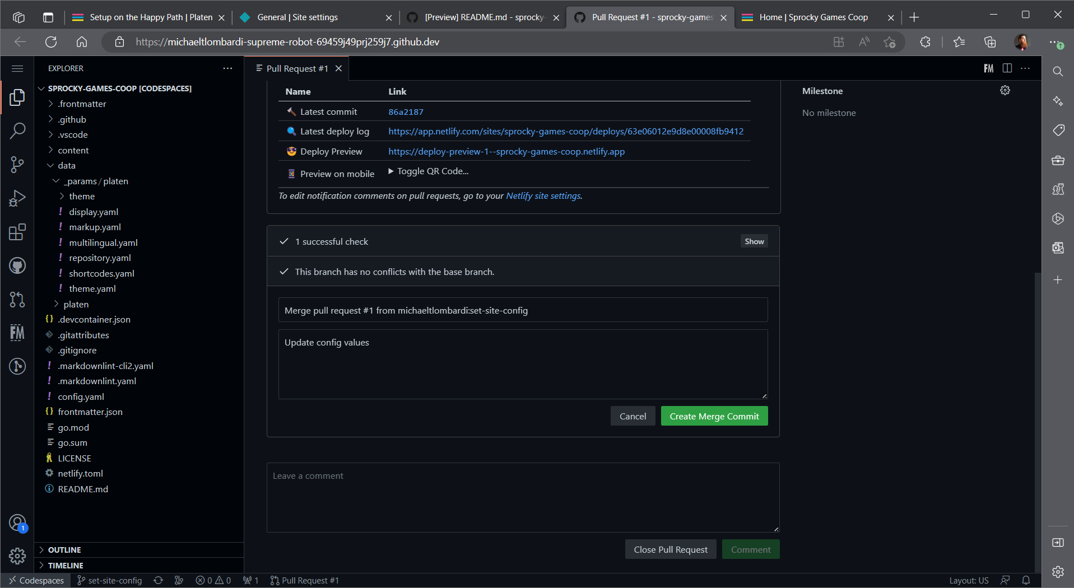Click split editor right icon
Image resolution: width=1074 pixels, height=588 pixels.
(x=1007, y=68)
